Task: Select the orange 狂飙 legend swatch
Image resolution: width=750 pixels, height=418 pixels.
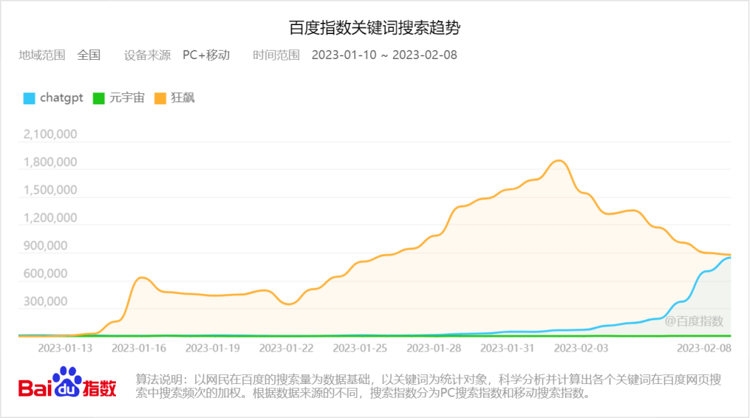Action: pyautogui.click(x=161, y=98)
